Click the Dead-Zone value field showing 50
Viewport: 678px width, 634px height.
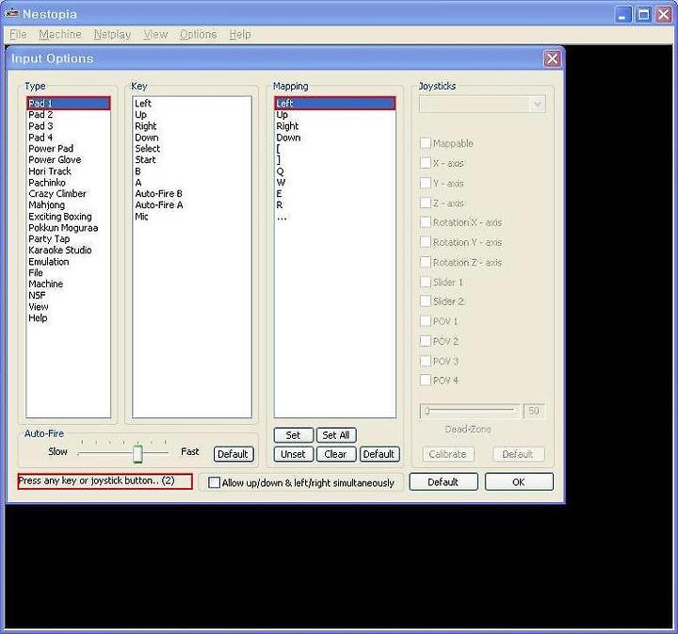tap(534, 411)
